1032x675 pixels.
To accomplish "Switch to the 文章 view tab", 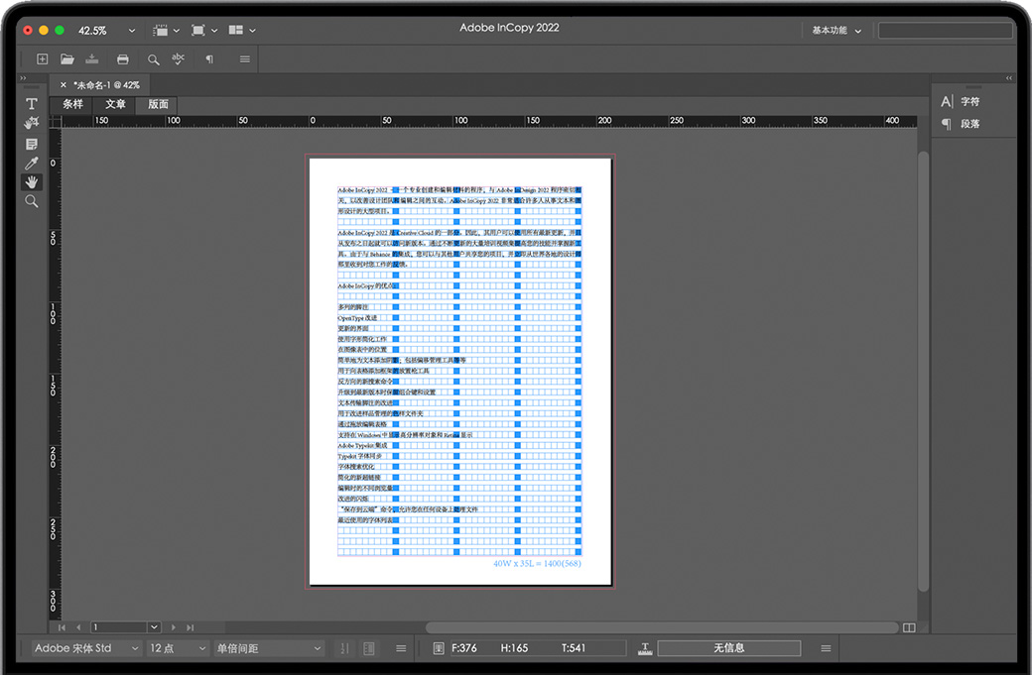I will coord(115,104).
